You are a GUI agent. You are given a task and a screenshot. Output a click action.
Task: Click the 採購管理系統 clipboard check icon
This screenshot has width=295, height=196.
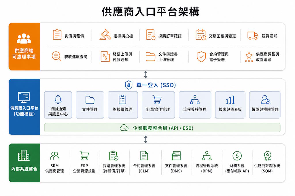tap(114, 156)
